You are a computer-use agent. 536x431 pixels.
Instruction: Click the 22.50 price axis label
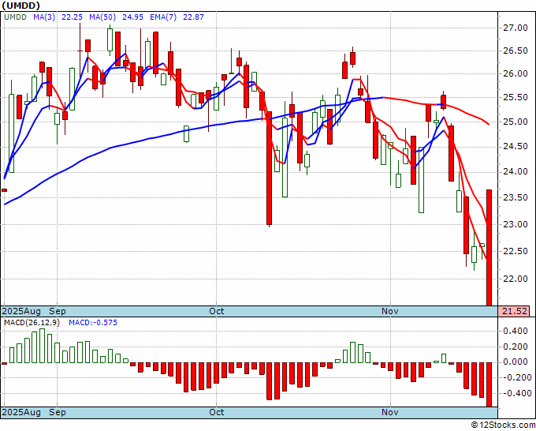[x=516, y=251]
